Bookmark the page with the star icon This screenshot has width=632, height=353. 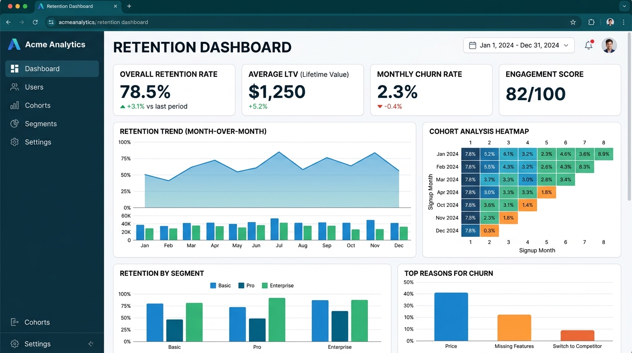[x=573, y=22]
